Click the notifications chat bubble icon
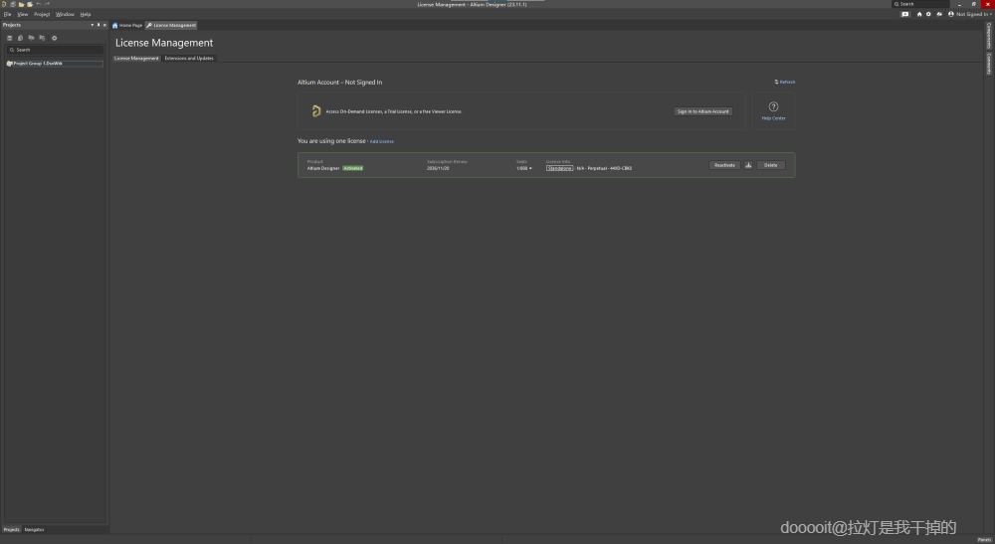995x544 pixels. click(x=904, y=14)
